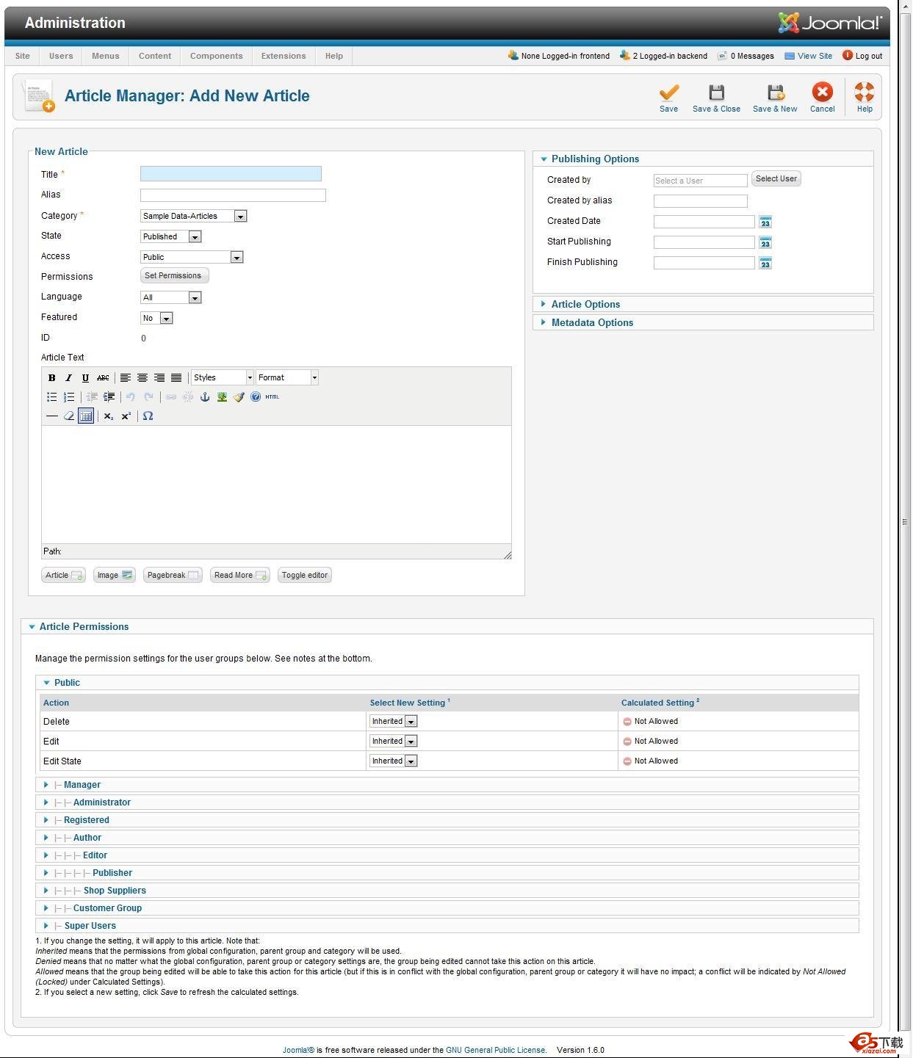
Task: Switch to the Components menu
Action: (216, 56)
